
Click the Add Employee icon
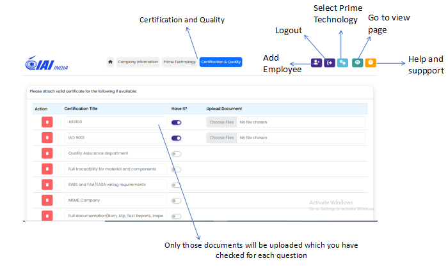tap(316, 63)
